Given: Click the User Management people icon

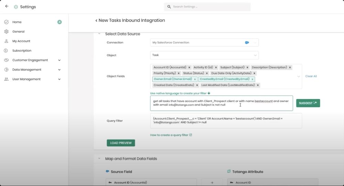Looking at the screenshot, I should tap(6, 79).
